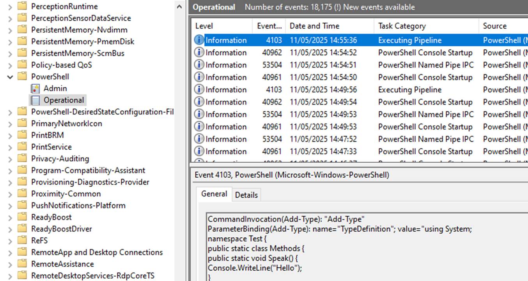Image resolution: width=528 pixels, height=281 pixels.
Task: Sort by Event ID column header
Action: pos(269,26)
